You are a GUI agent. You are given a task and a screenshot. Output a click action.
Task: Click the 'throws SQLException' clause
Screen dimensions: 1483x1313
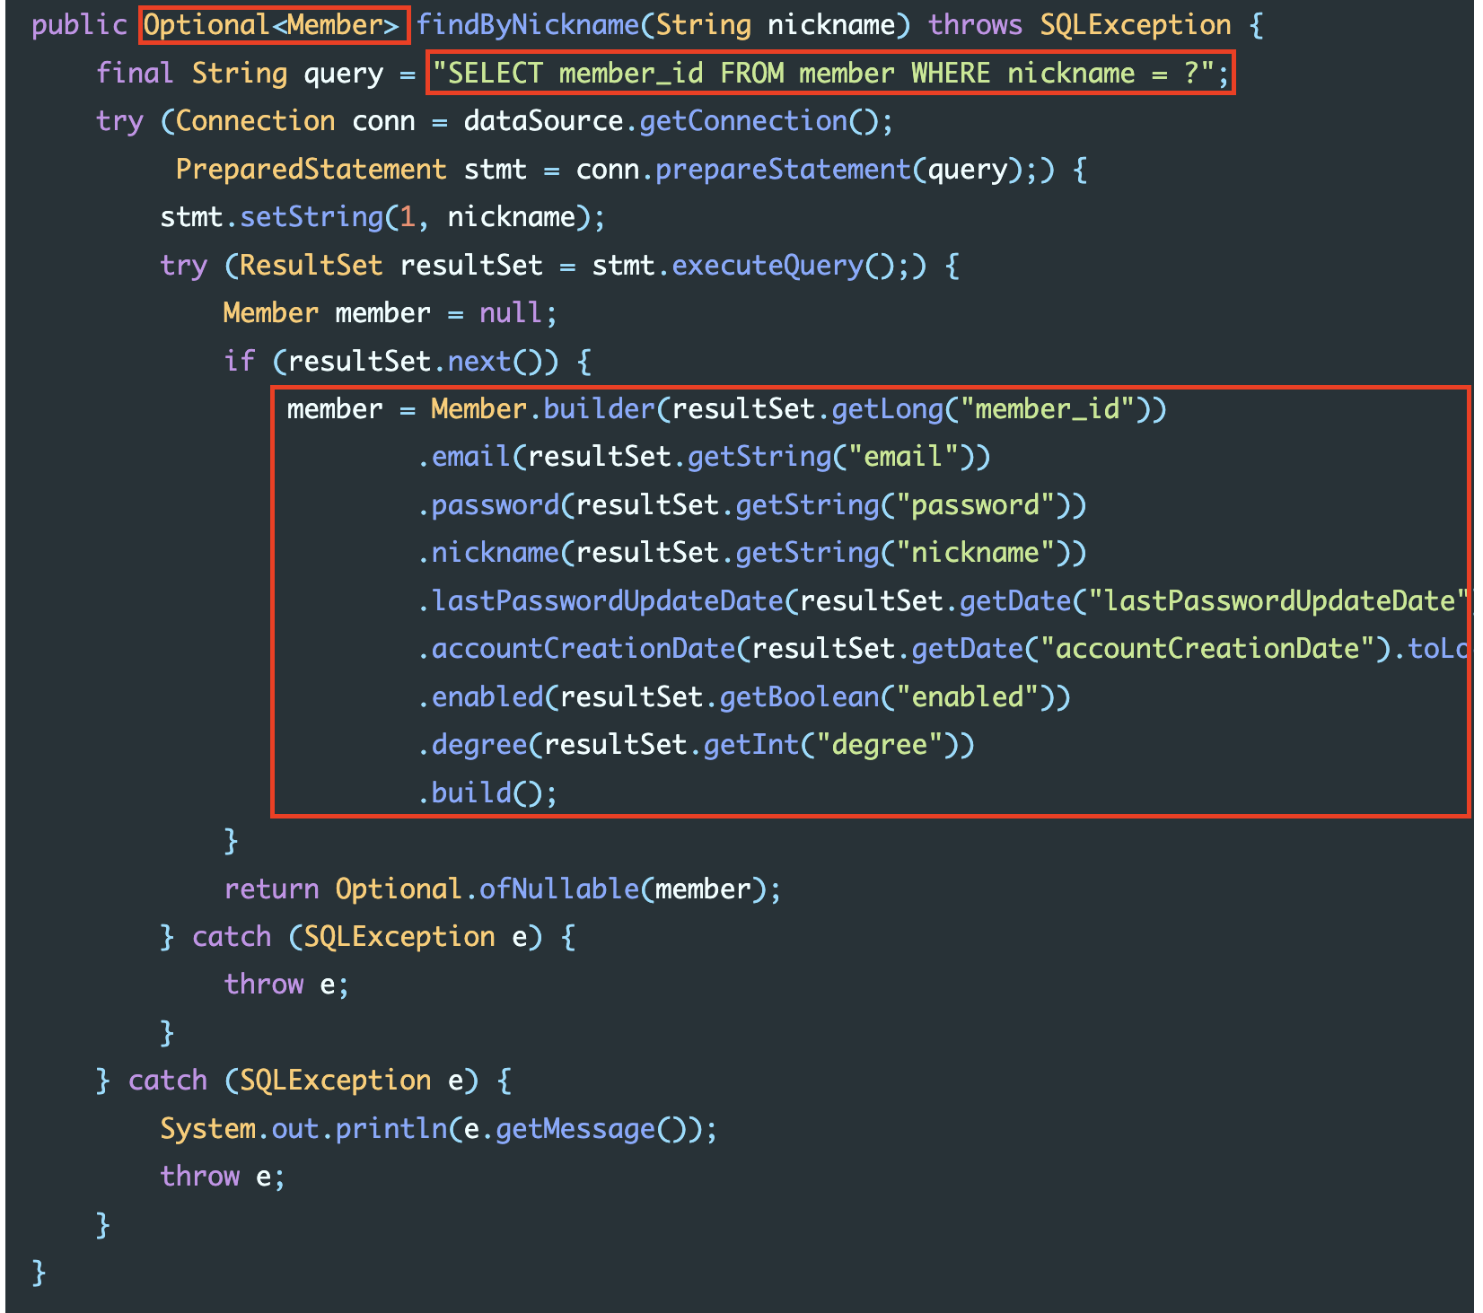[x=1080, y=25]
